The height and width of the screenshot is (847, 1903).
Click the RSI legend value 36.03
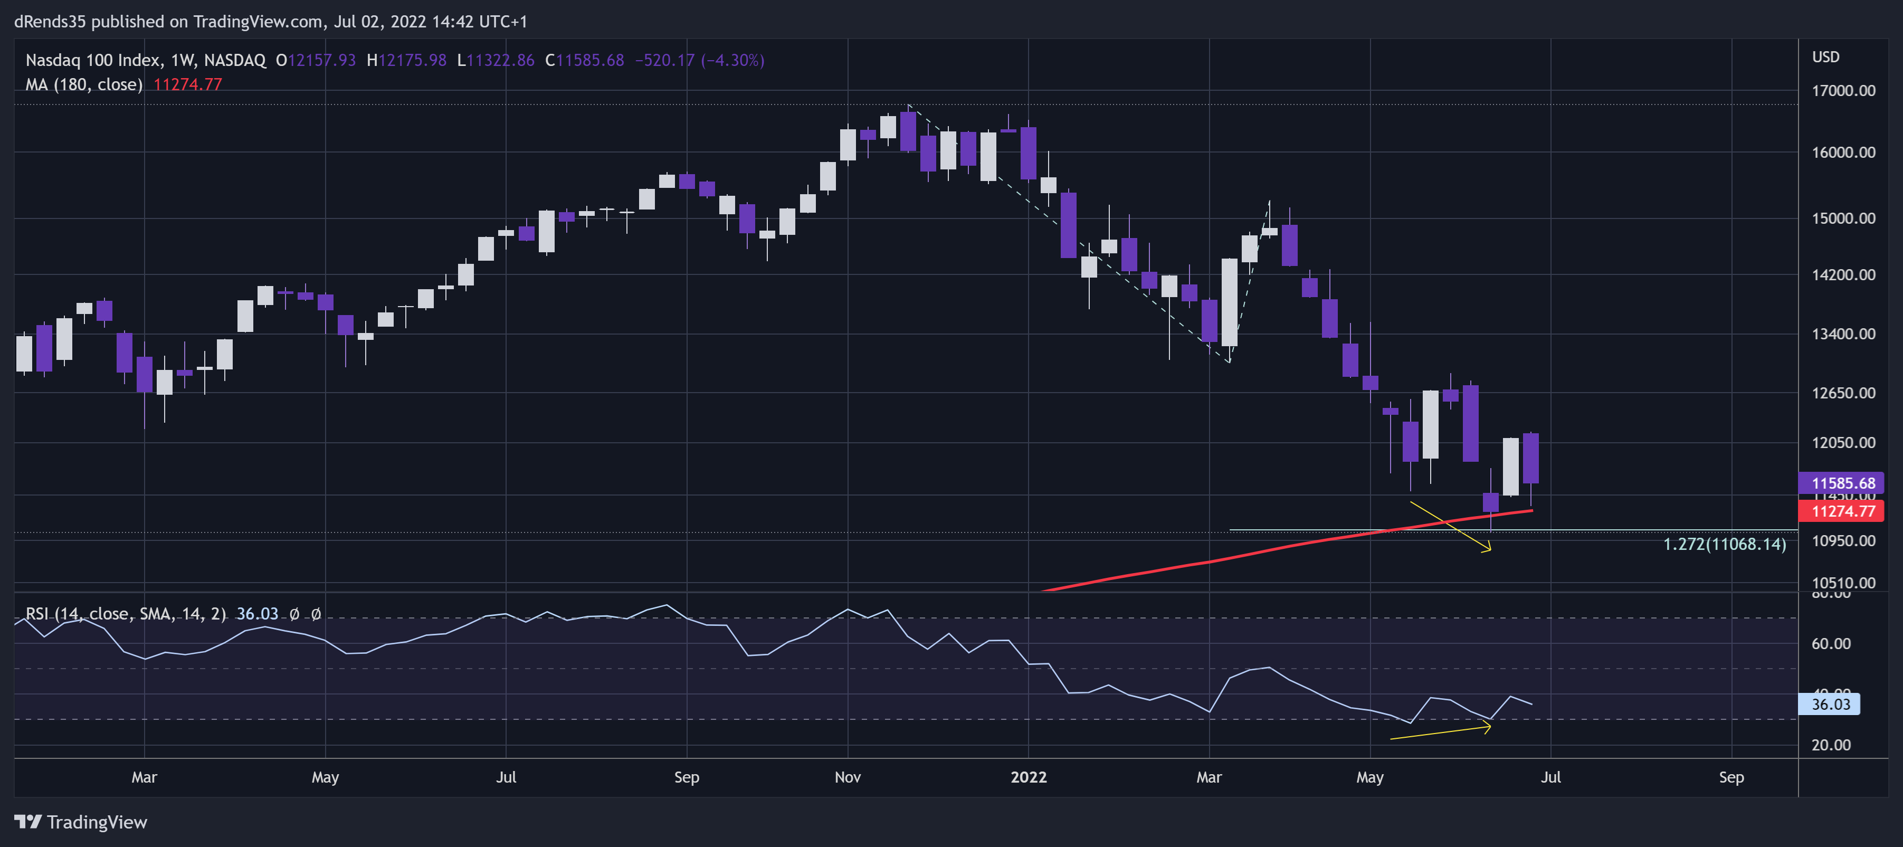[257, 614]
